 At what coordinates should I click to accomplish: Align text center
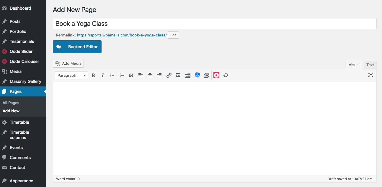[150, 75]
